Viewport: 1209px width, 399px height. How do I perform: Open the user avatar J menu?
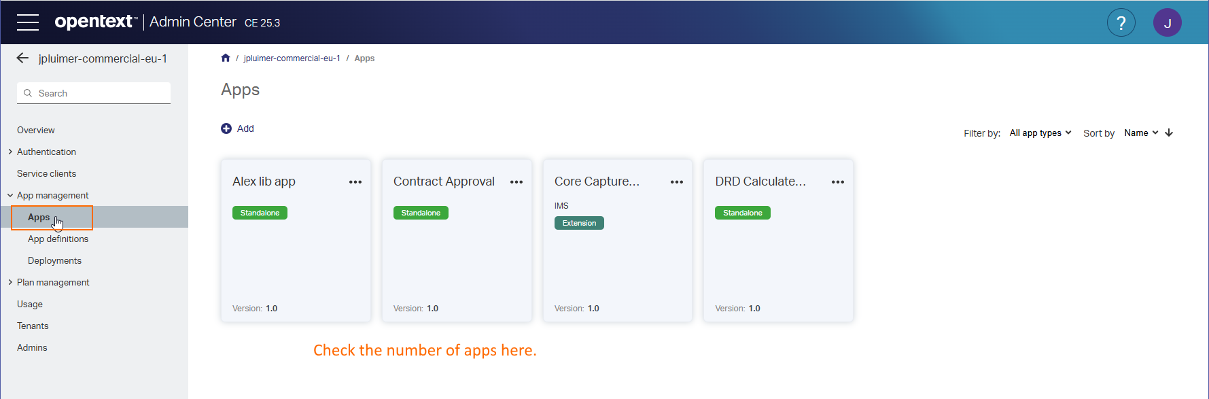[1168, 23]
